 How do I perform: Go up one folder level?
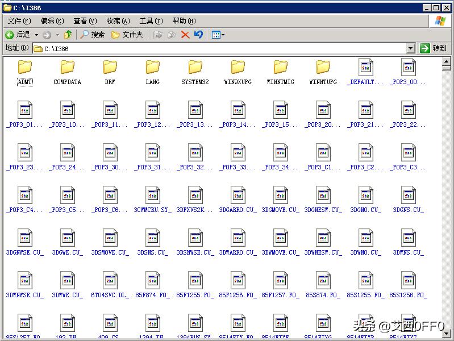[68, 35]
